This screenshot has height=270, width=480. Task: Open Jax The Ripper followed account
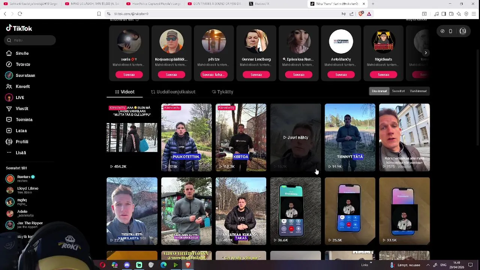point(24,225)
